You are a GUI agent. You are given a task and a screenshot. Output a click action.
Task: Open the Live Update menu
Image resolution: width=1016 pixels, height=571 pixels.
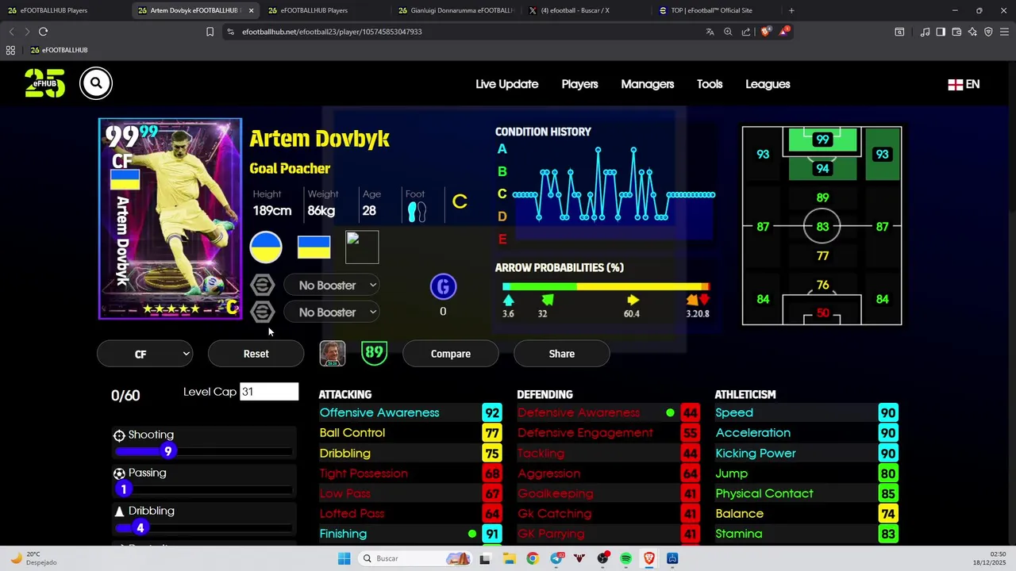pos(506,84)
